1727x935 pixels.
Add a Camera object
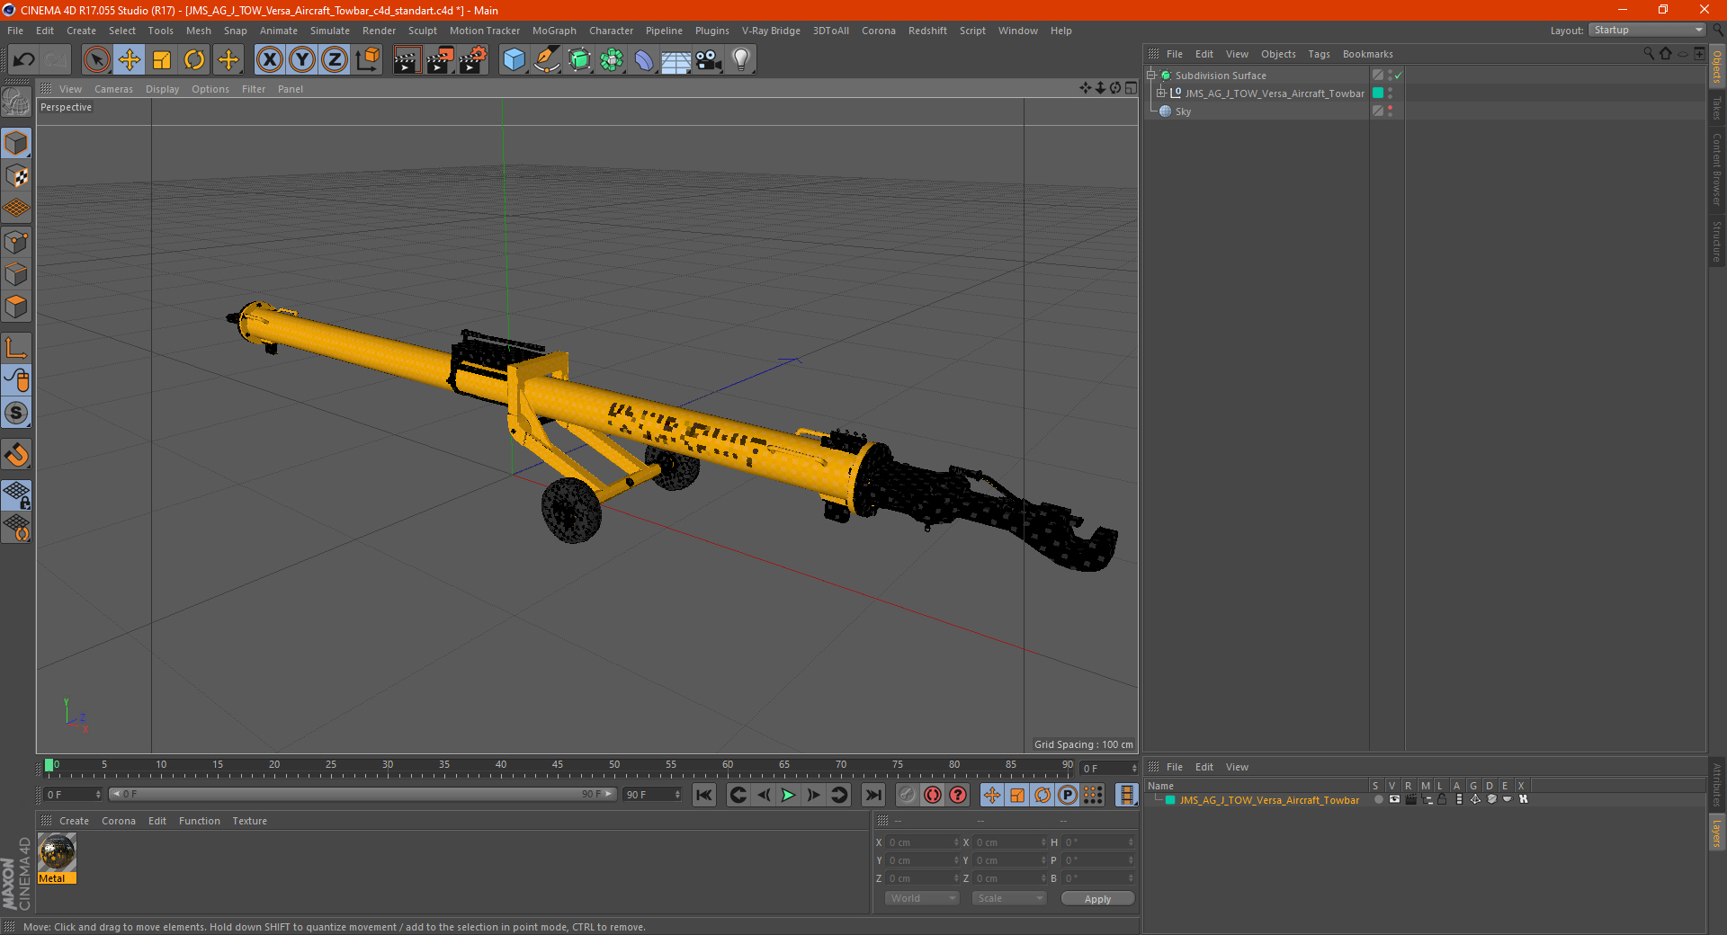(709, 60)
